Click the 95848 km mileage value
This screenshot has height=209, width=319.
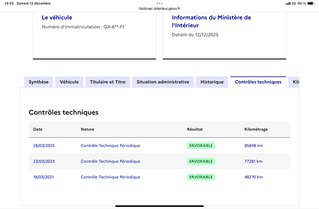point(254,146)
